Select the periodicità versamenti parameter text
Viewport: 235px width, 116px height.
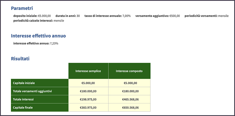[x=206, y=16]
